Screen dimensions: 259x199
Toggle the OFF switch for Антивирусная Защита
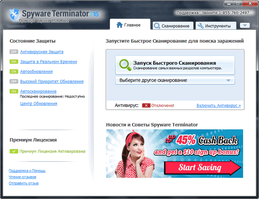point(14,52)
